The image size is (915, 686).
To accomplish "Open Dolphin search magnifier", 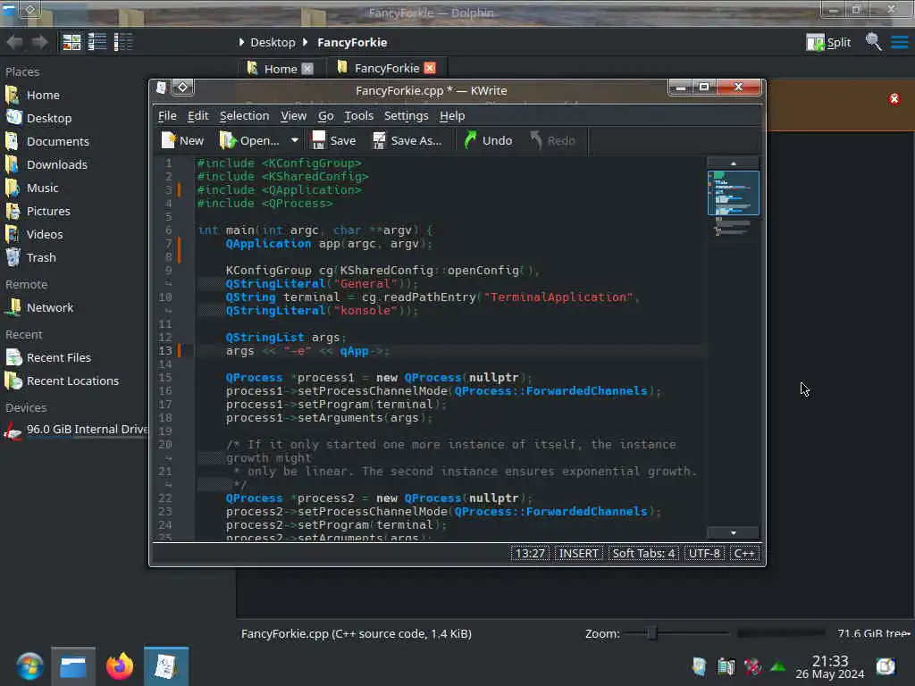I will 873,41.
